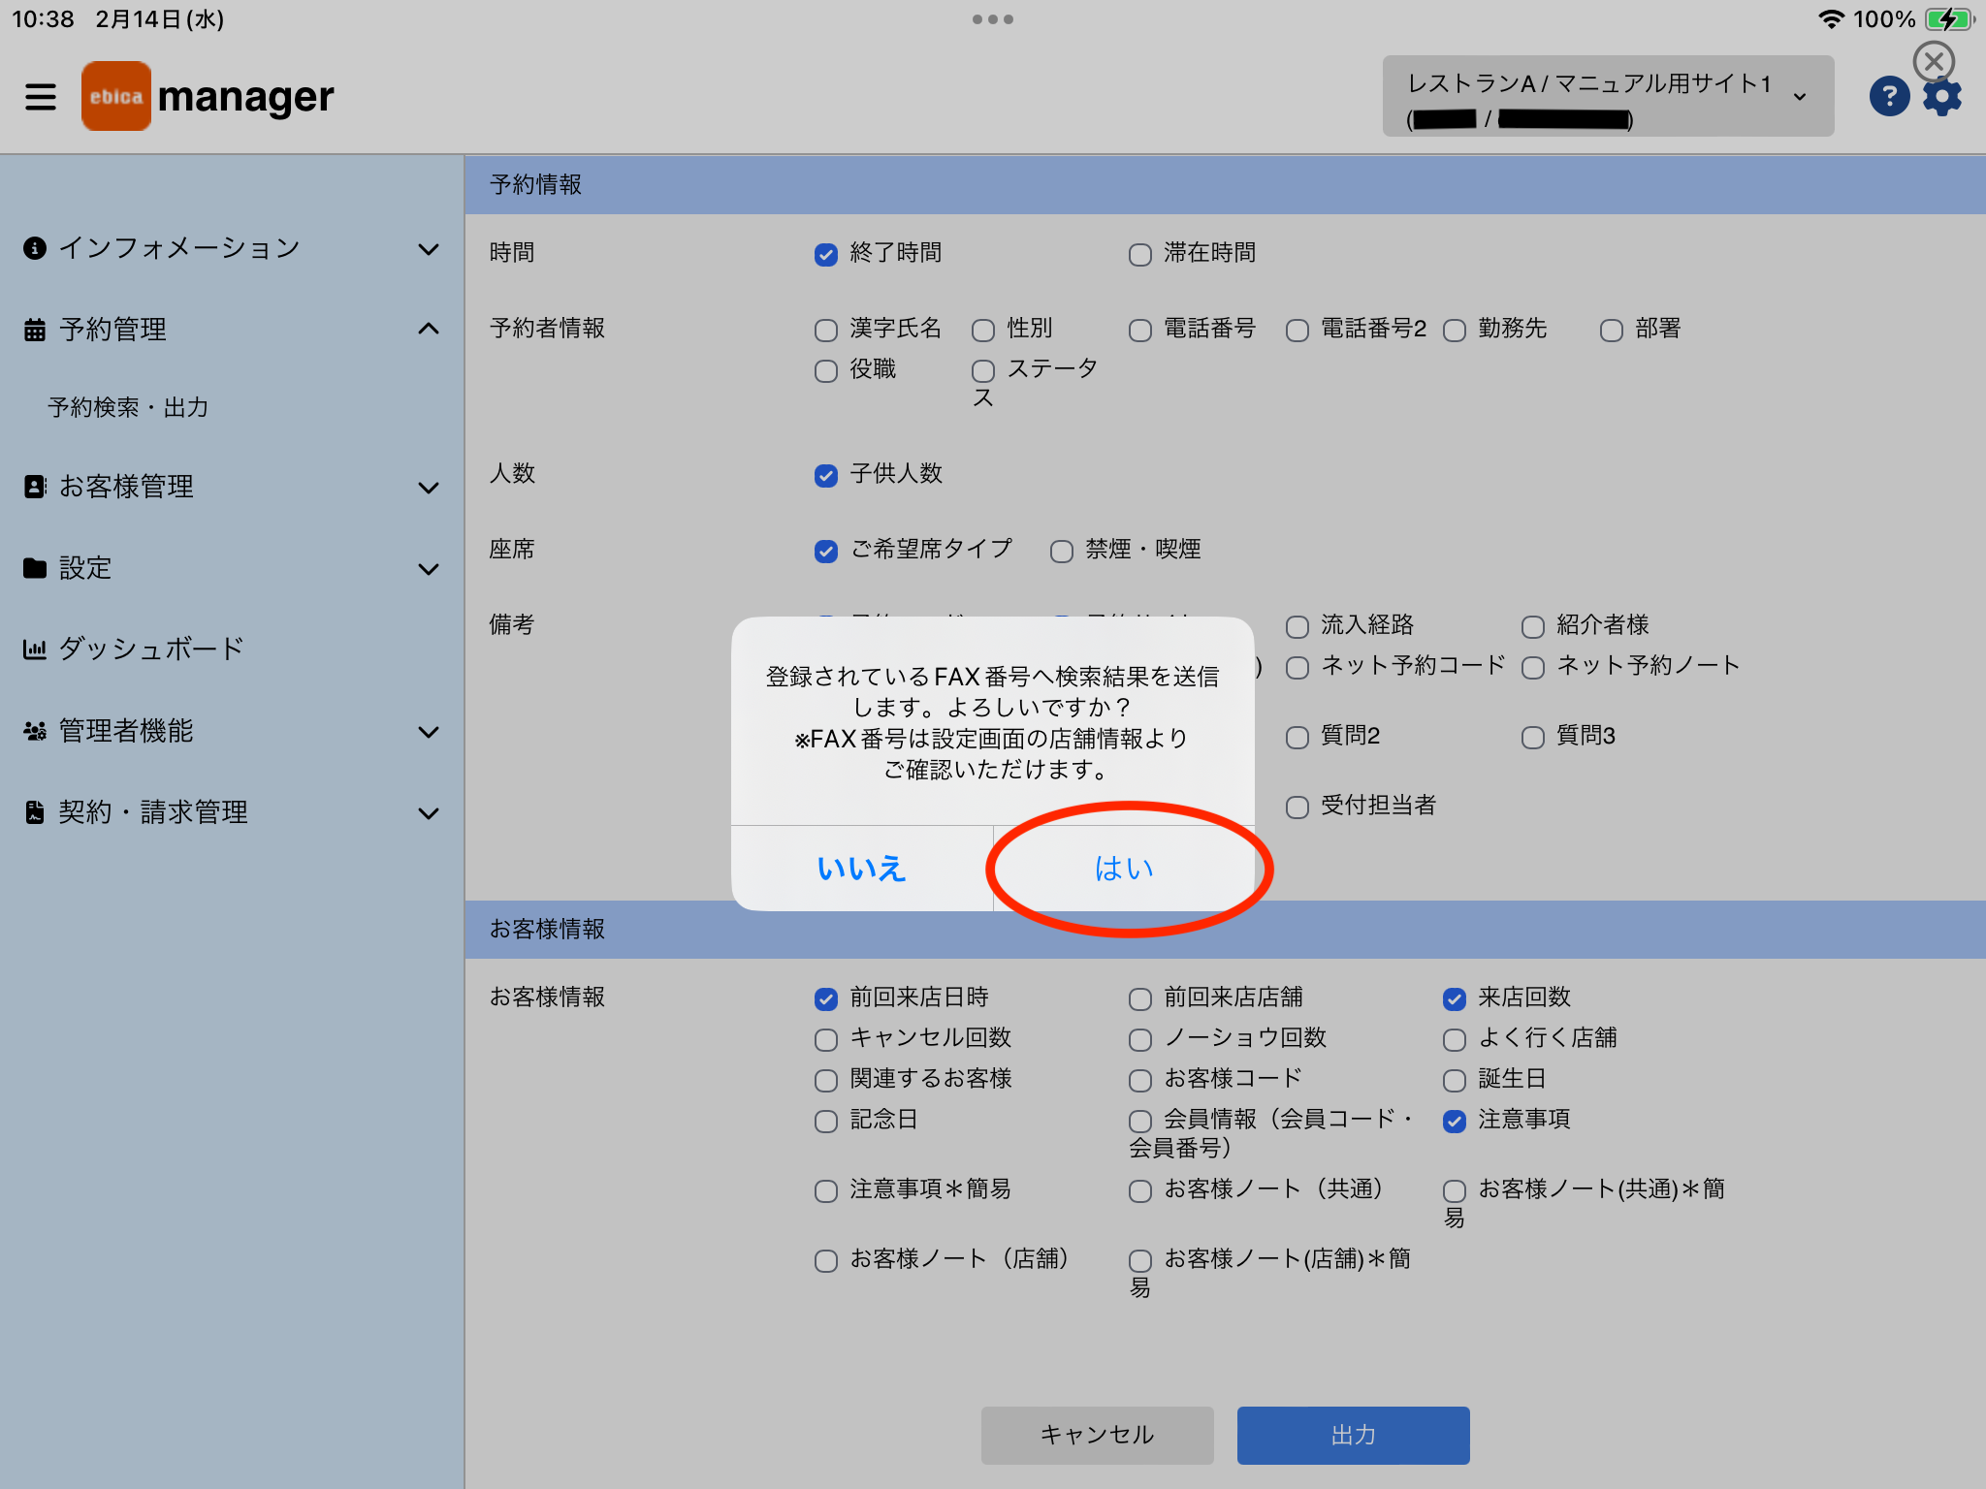1986x1489 pixels.
Task: Check the 役職 checkbox
Action: tap(826, 371)
